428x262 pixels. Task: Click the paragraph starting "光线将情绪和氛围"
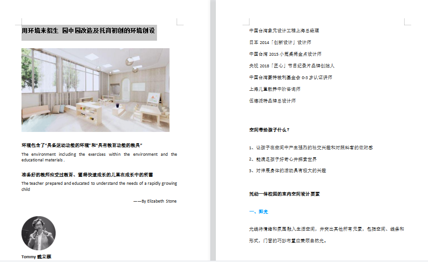pos(326,229)
